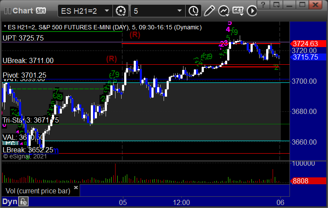This screenshot has height=208, width=328.
Task: Click the window link dropdown icon
Action: point(276,4)
